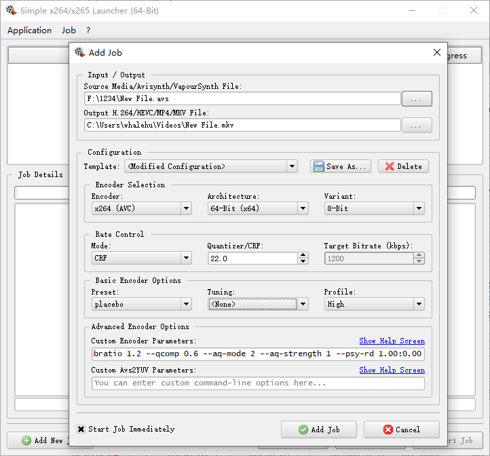Open the Application menu
Screen dimensions: 490x456
click(29, 31)
